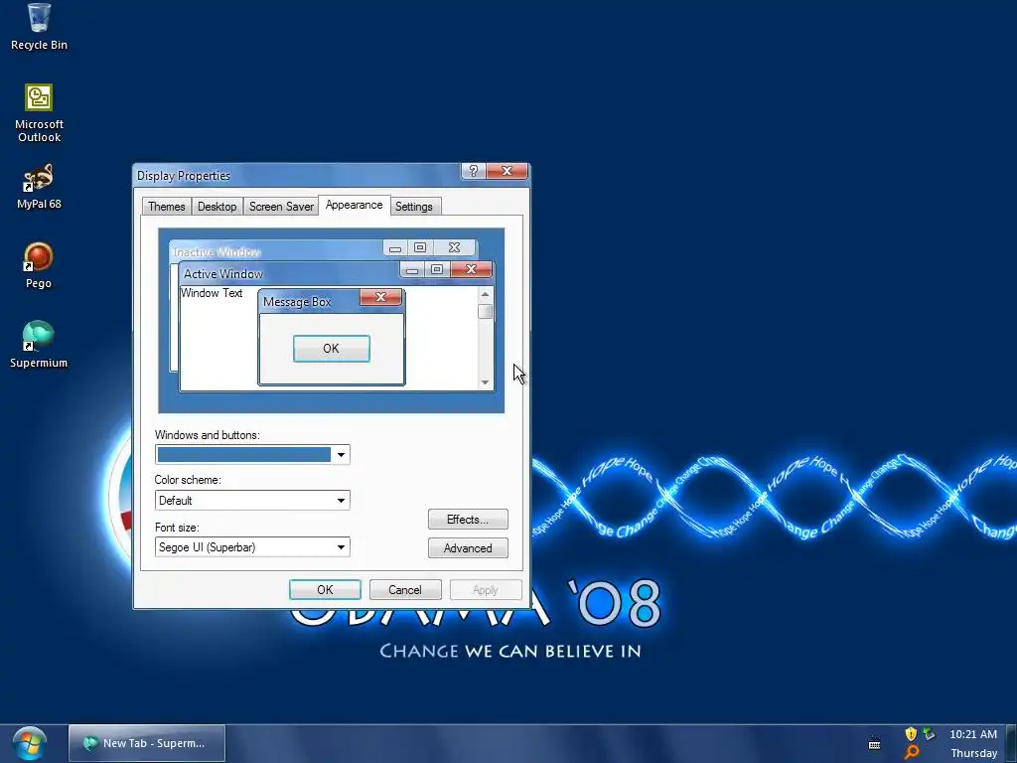Viewport: 1017px width, 763px height.
Task: Go to the Settings tab
Action: click(414, 207)
